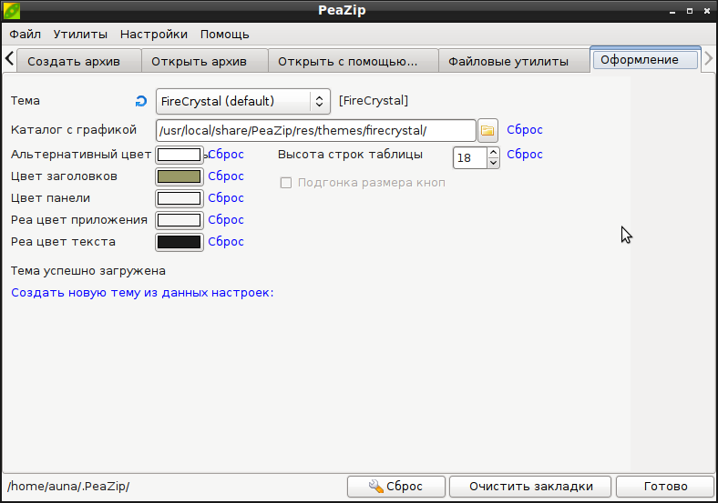Click the Цвет заголовков olive color swatch
This screenshot has height=503, width=718.
179,176
